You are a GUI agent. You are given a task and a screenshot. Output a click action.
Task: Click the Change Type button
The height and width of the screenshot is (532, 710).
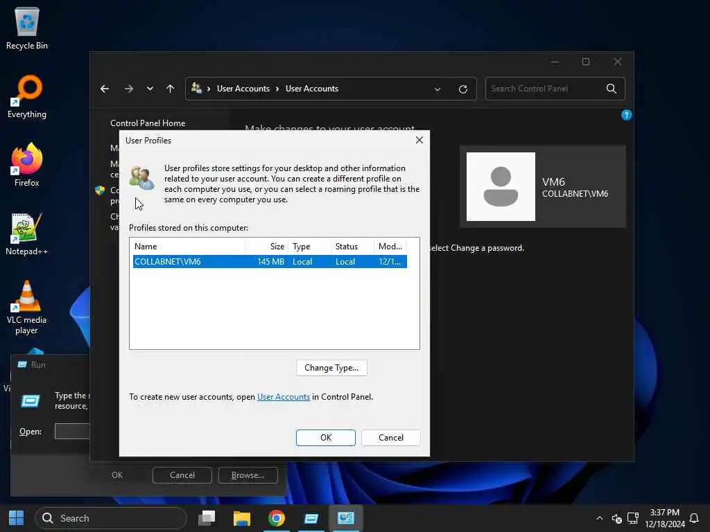click(331, 368)
